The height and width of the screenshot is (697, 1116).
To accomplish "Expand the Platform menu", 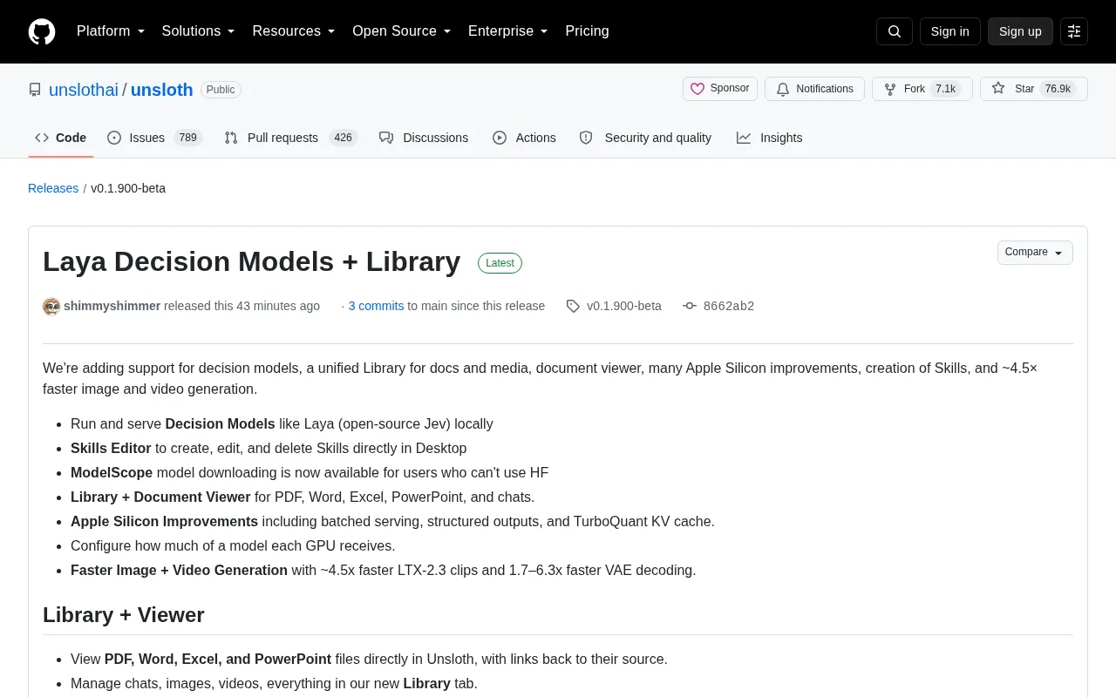I will (x=111, y=31).
